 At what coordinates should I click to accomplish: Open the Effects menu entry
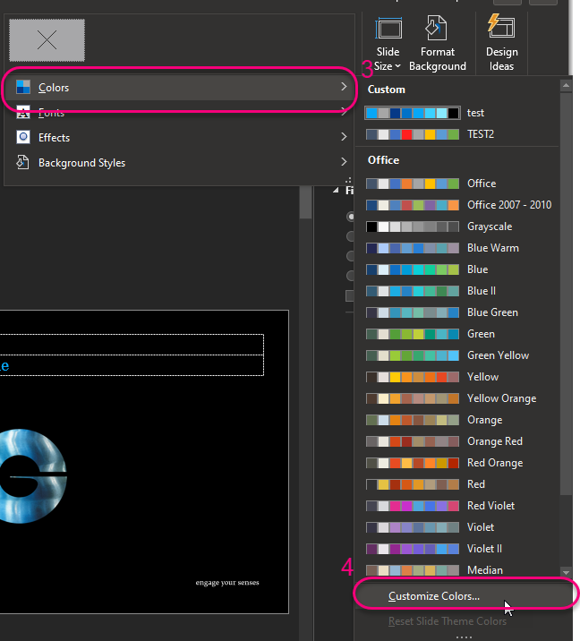coord(179,137)
